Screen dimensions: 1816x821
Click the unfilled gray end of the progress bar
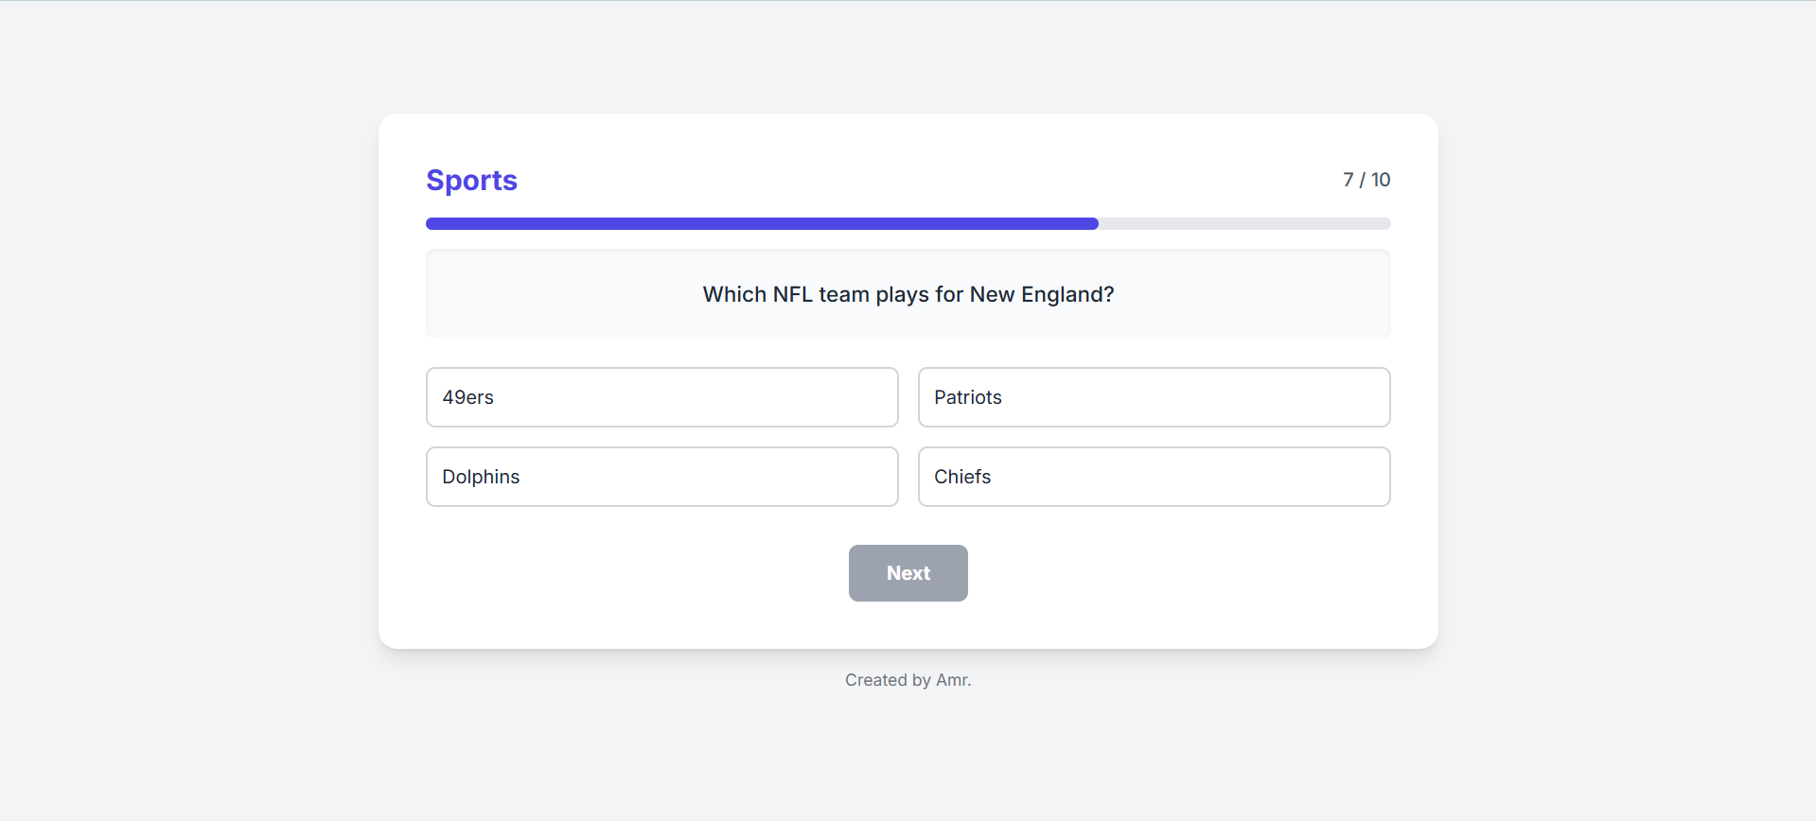pyautogui.click(x=1244, y=224)
